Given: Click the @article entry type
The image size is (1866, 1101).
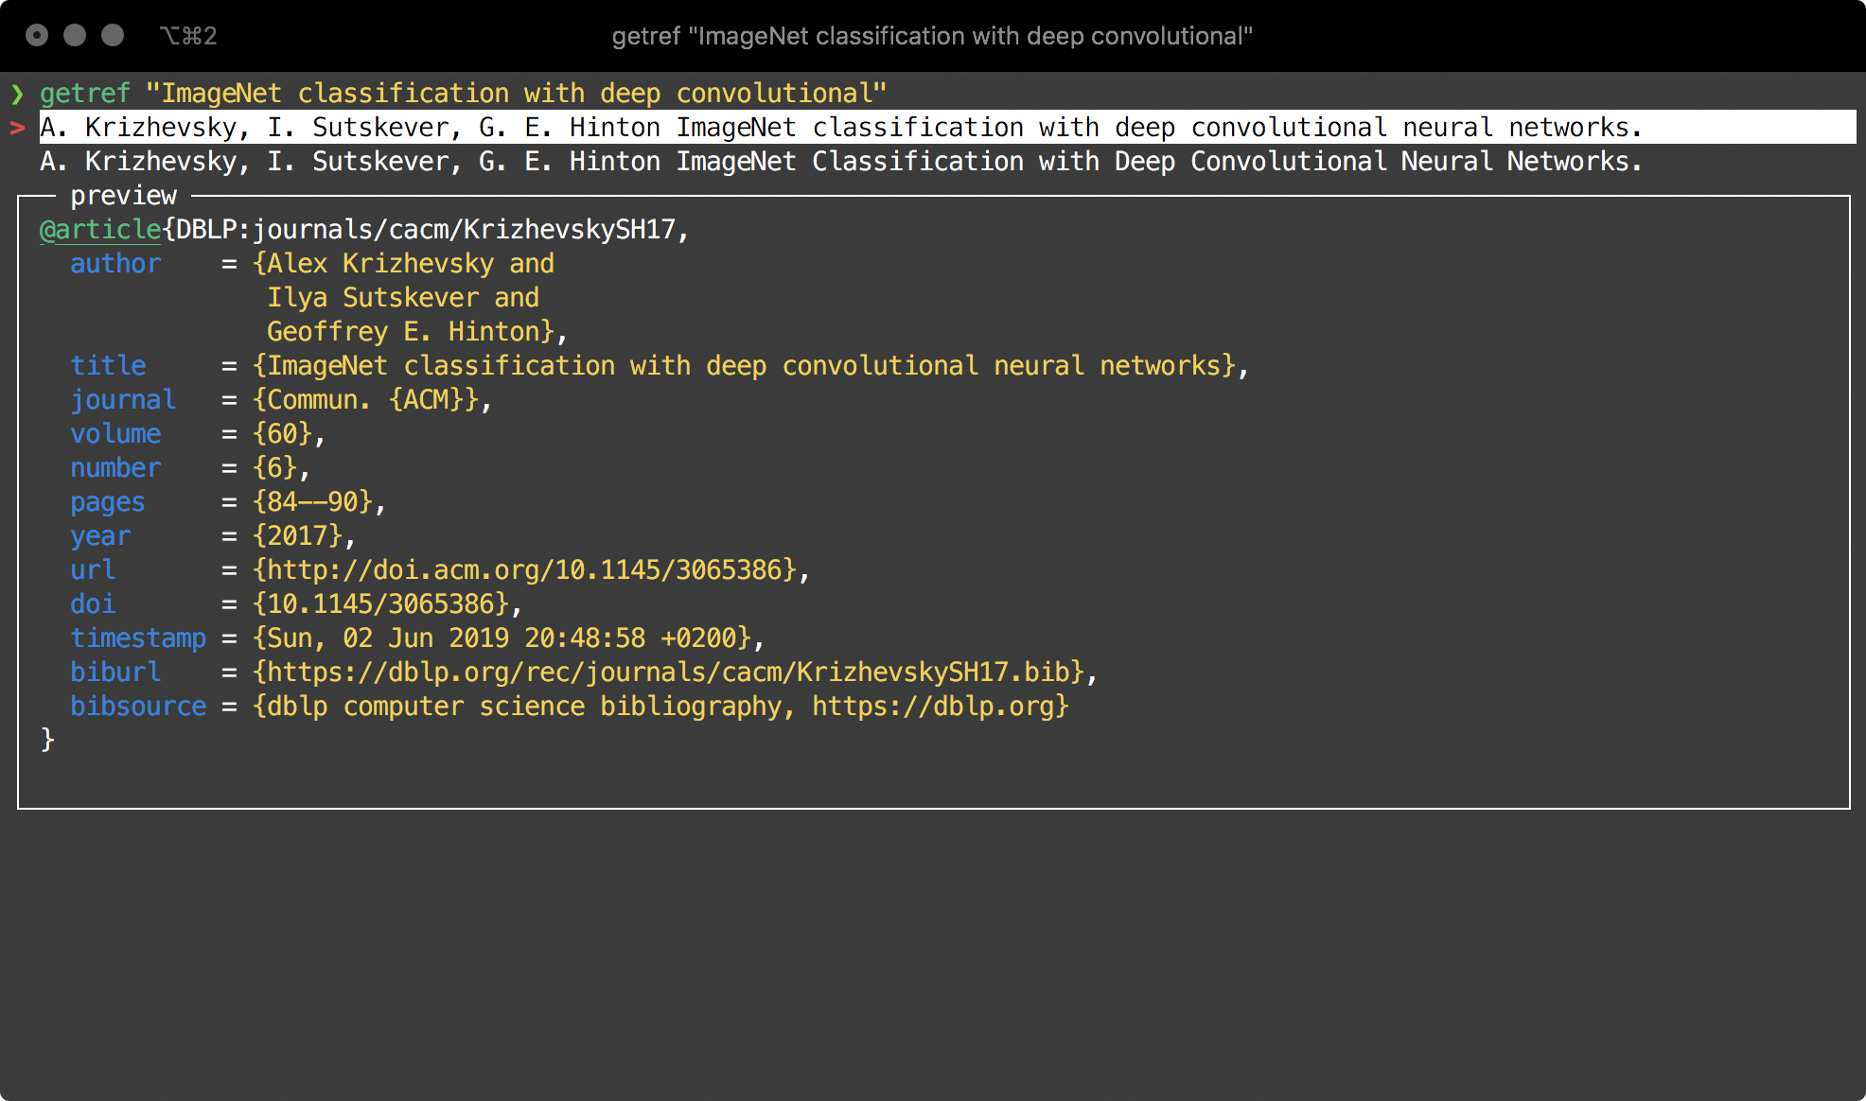Looking at the screenshot, I should click(100, 230).
